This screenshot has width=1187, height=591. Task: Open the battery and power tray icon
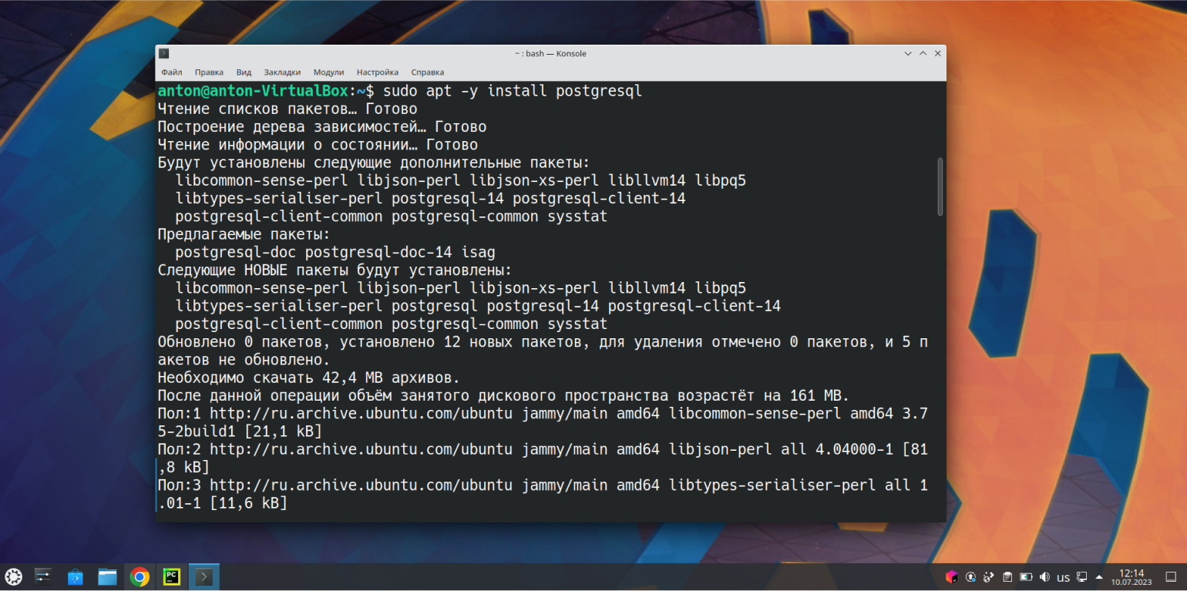tap(1026, 576)
